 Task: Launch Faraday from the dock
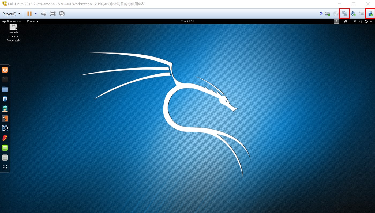(x=5, y=138)
